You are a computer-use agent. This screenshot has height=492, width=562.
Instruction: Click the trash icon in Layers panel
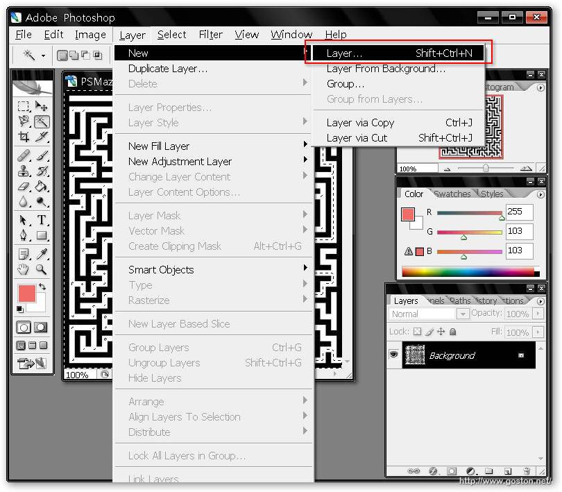526,471
